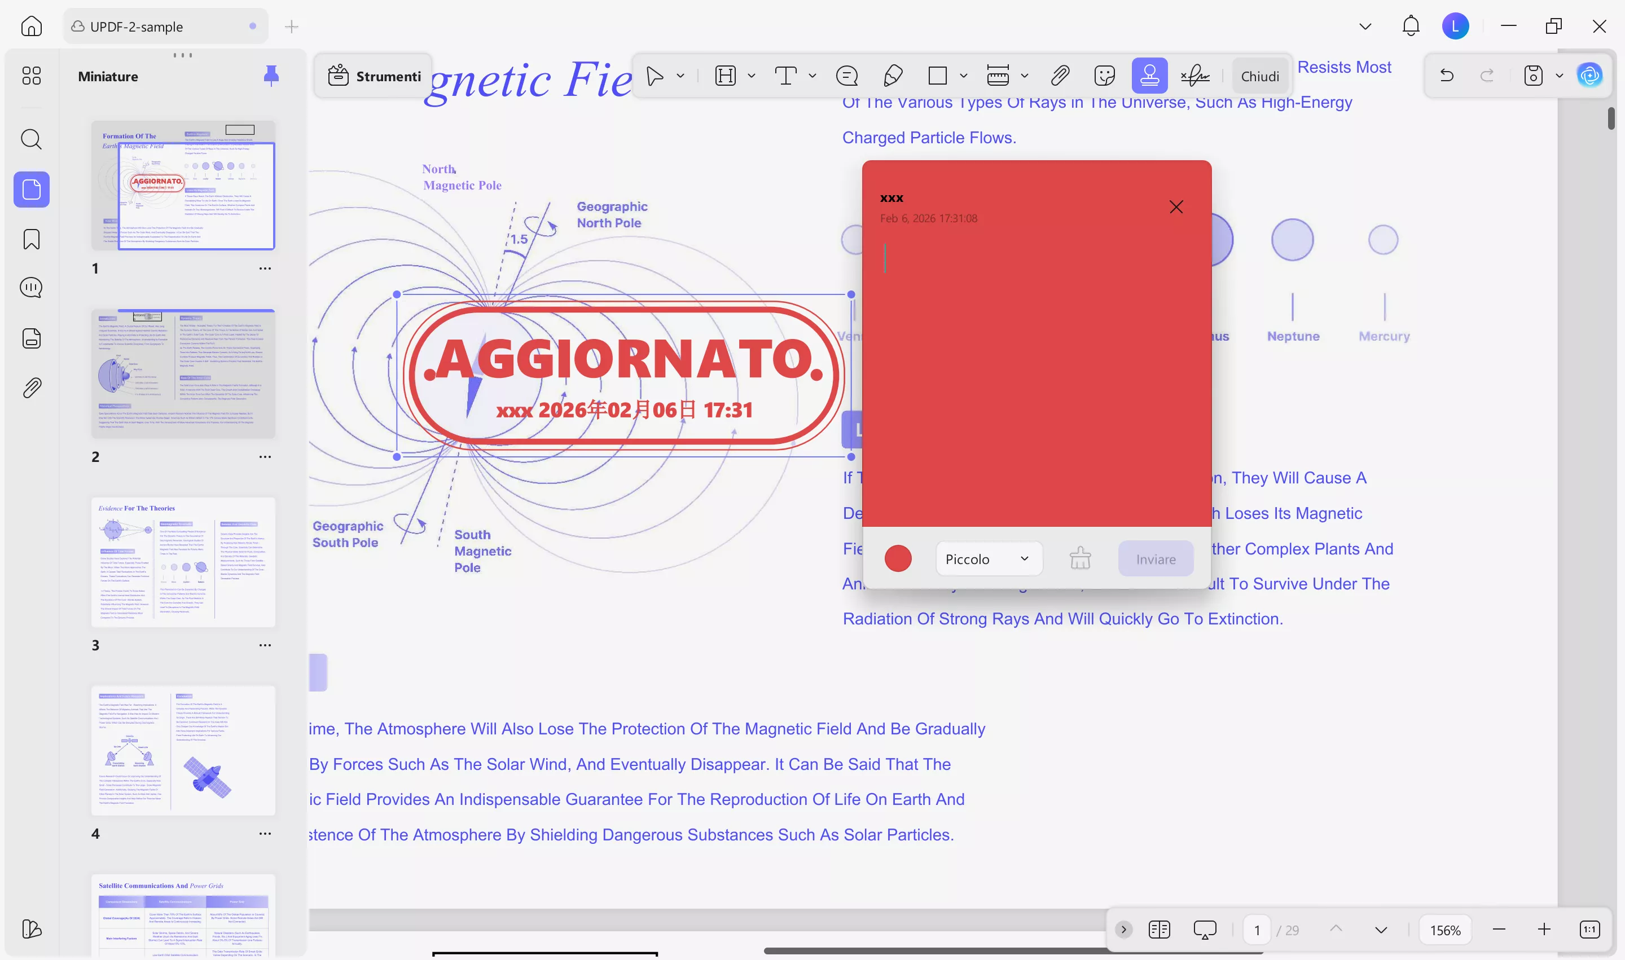The image size is (1625, 960).
Task: Expand the save button dropdown arrow
Action: click(1558, 75)
